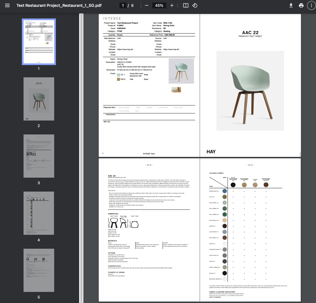The width and height of the screenshot is (316, 303).
Task: Click the 'DIMENSIONS' heading on page 3
Action: (x=113, y=214)
